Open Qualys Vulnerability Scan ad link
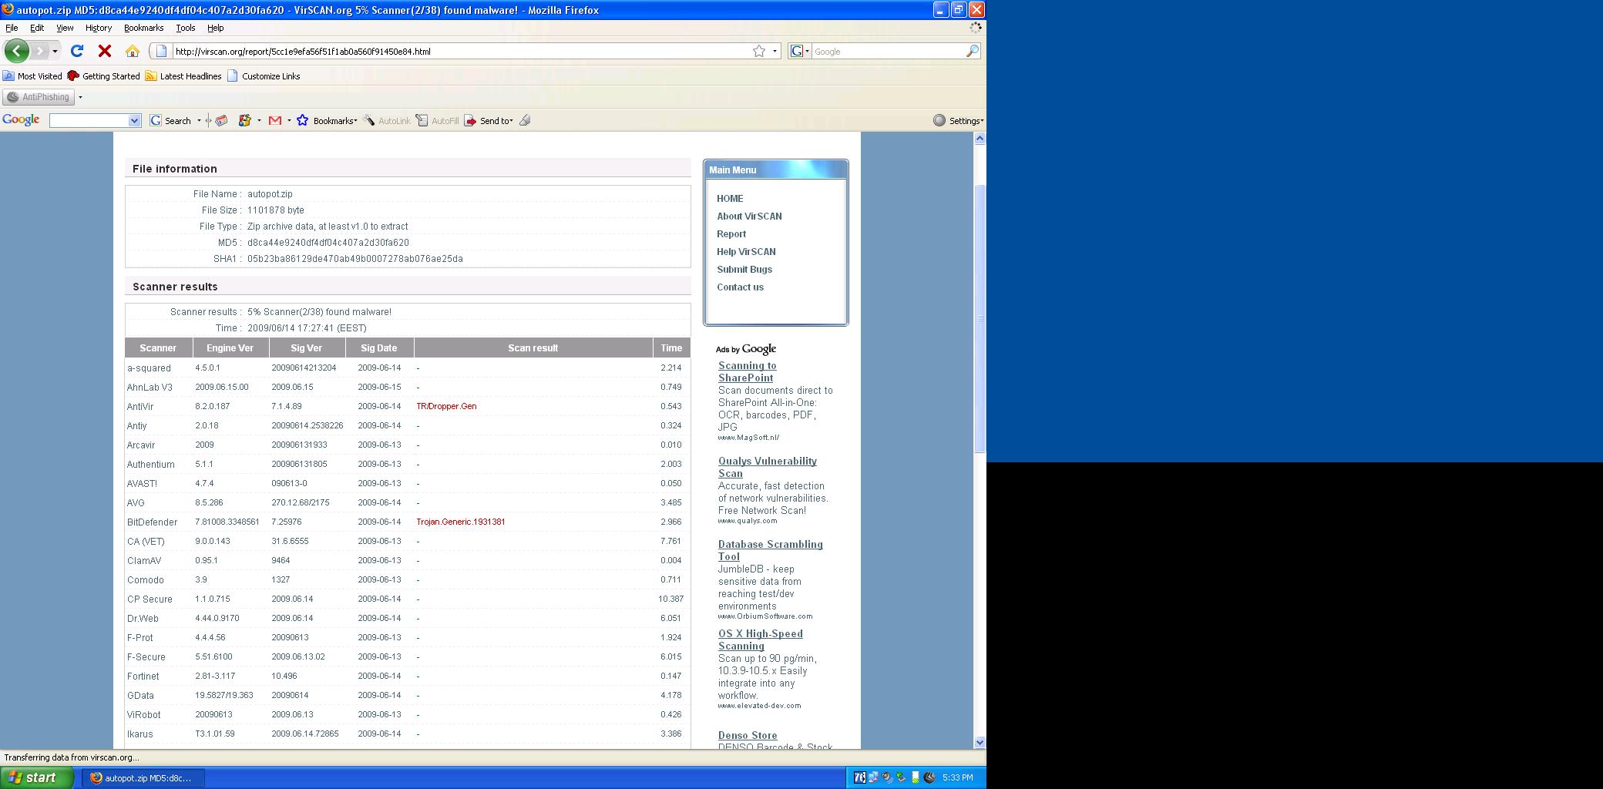This screenshot has height=789, width=1603. 767,467
